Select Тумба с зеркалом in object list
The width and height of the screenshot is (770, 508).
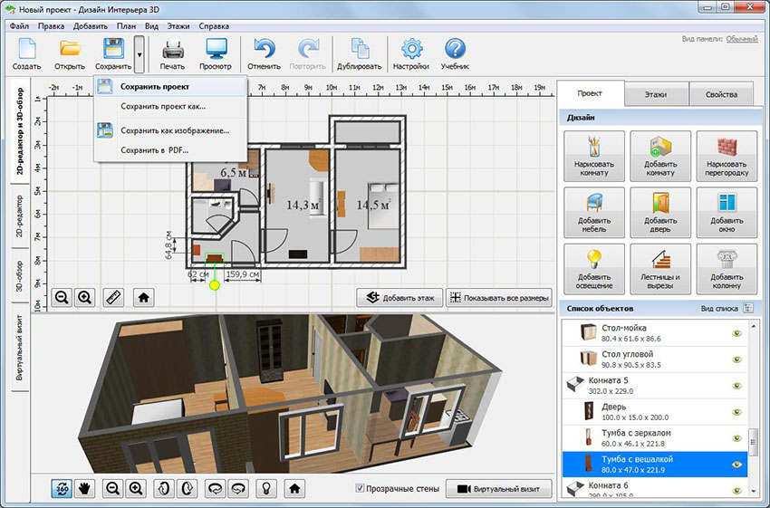[655, 437]
